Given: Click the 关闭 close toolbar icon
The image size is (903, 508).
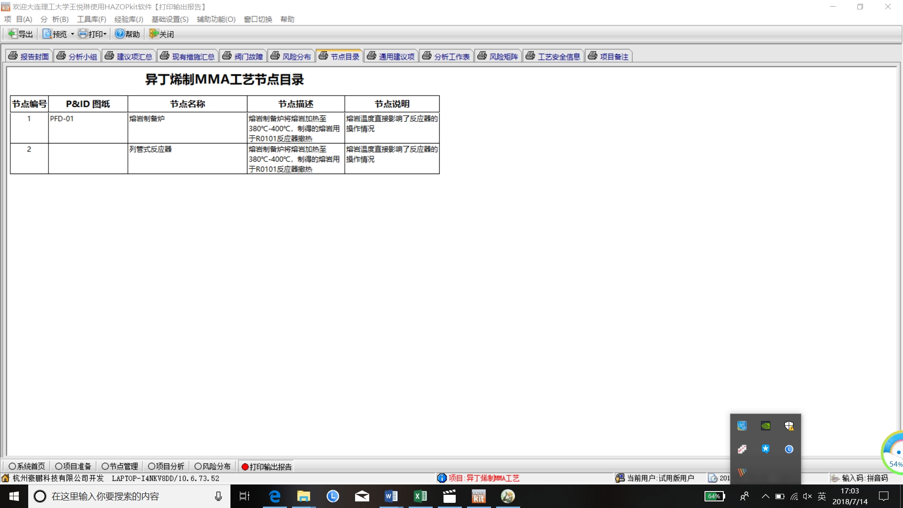Looking at the screenshot, I should [x=154, y=34].
